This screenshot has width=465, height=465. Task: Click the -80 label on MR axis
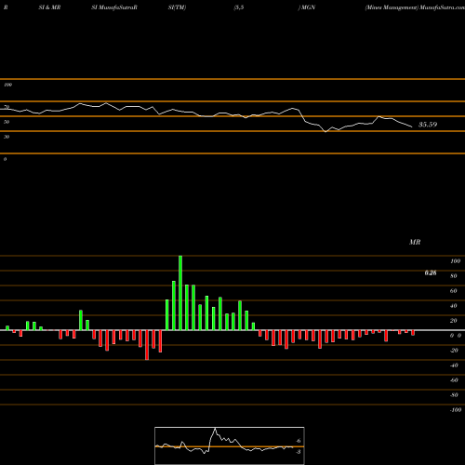coord(454,395)
